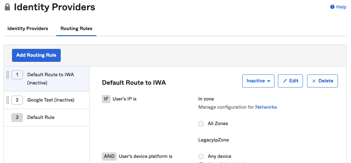Click the Add Routing Rule button
Viewport: 351px width, 163px height.
pyautogui.click(x=36, y=55)
